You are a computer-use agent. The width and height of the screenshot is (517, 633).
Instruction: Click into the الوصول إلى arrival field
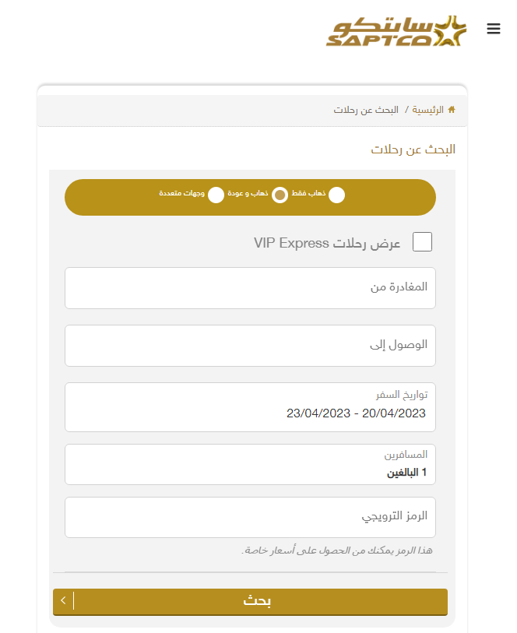(250, 345)
